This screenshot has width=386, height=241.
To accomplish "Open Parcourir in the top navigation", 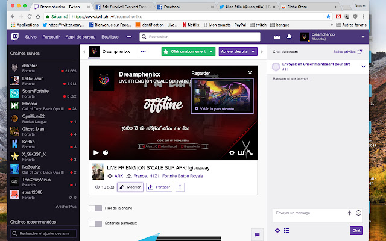I will [51, 37].
